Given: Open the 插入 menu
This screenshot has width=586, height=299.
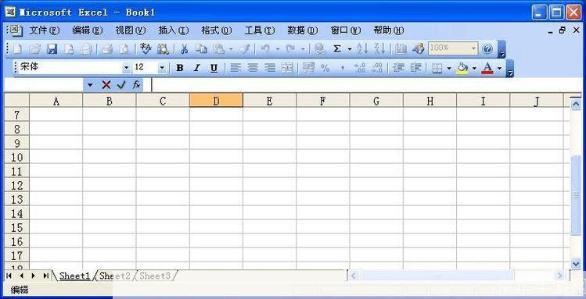Looking at the screenshot, I should pyautogui.click(x=174, y=30).
